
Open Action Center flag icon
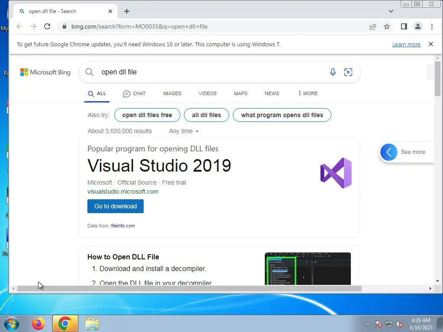coord(379,324)
